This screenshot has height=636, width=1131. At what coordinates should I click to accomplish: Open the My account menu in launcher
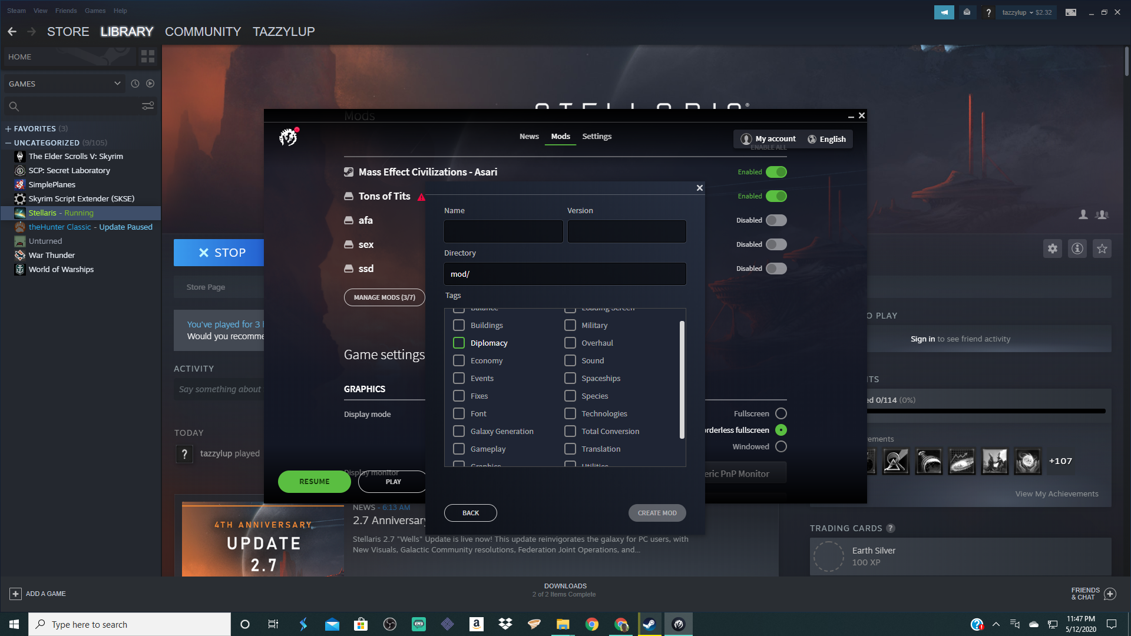tap(768, 139)
